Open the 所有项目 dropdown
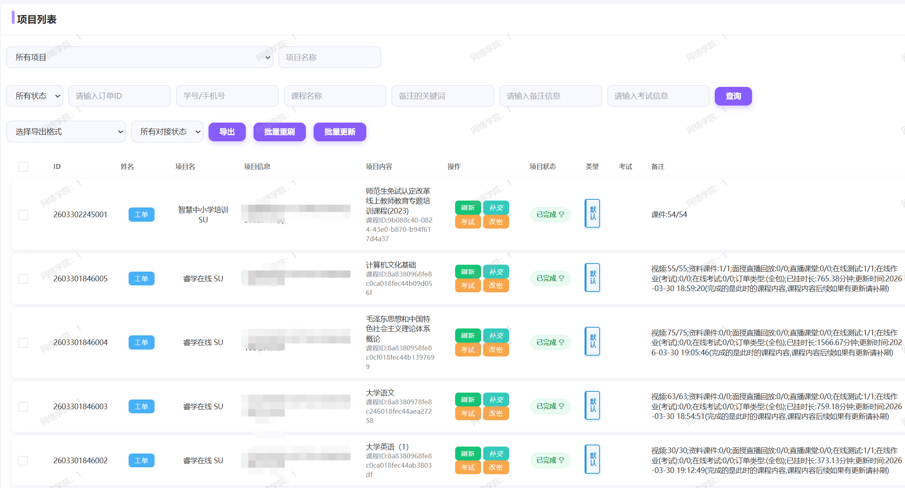The image size is (905, 488). click(140, 57)
